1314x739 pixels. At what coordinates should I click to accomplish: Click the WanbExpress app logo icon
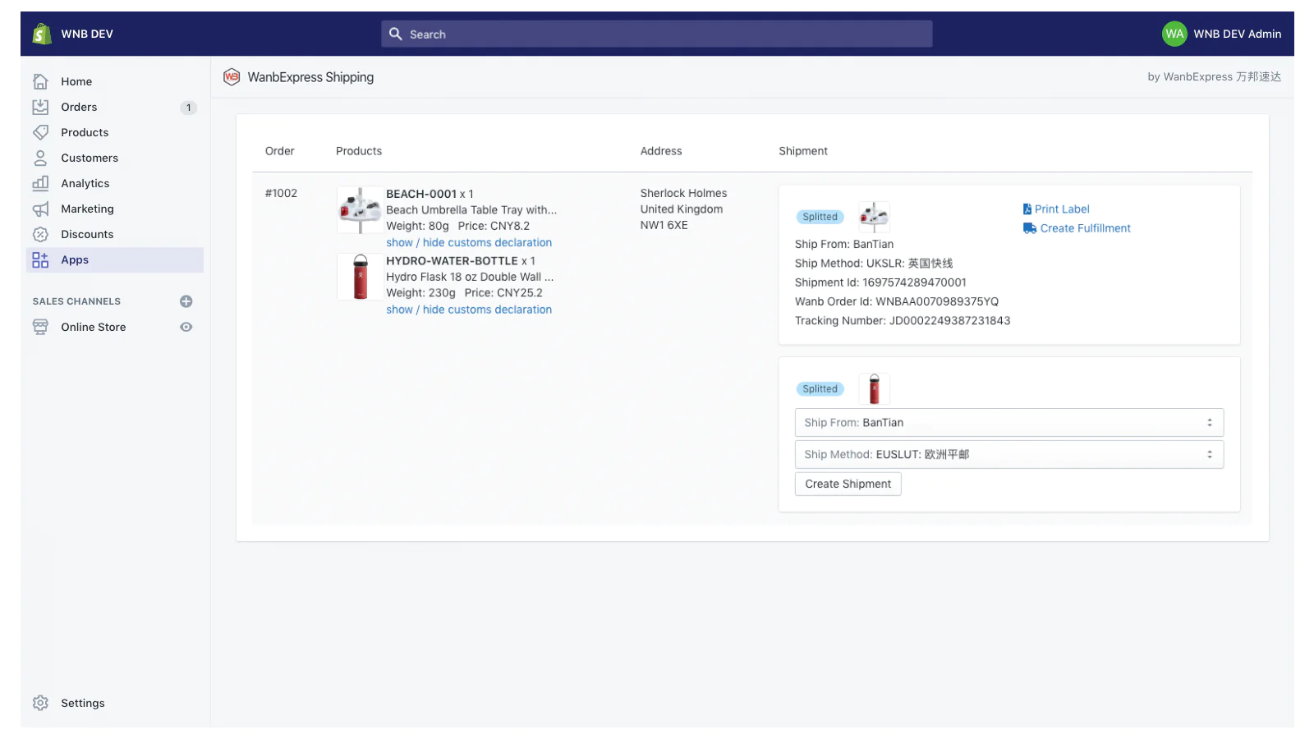coord(232,77)
